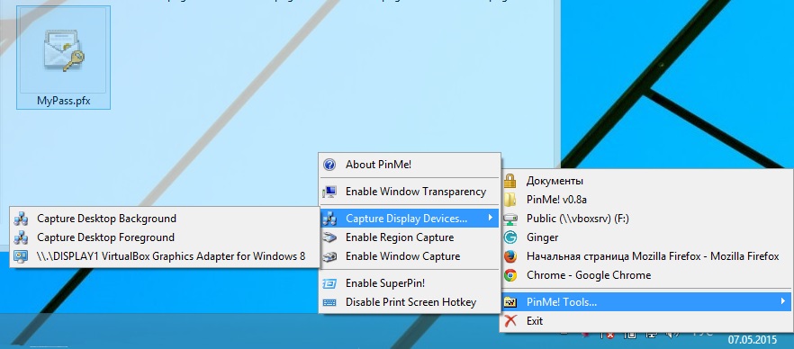Open Capture Display Devices submenu
794x349 pixels.
pos(410,219)
